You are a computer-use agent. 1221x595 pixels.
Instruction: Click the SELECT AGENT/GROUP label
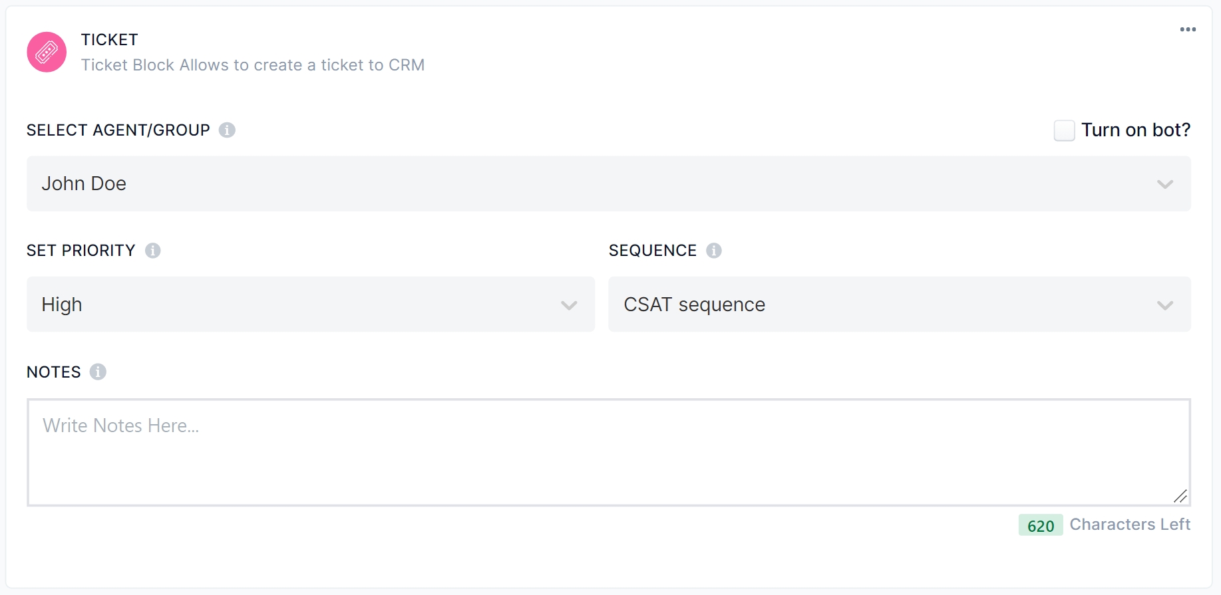coord(118,130)
